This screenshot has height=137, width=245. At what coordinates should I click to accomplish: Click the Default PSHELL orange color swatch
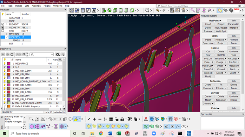pos(9,107)
